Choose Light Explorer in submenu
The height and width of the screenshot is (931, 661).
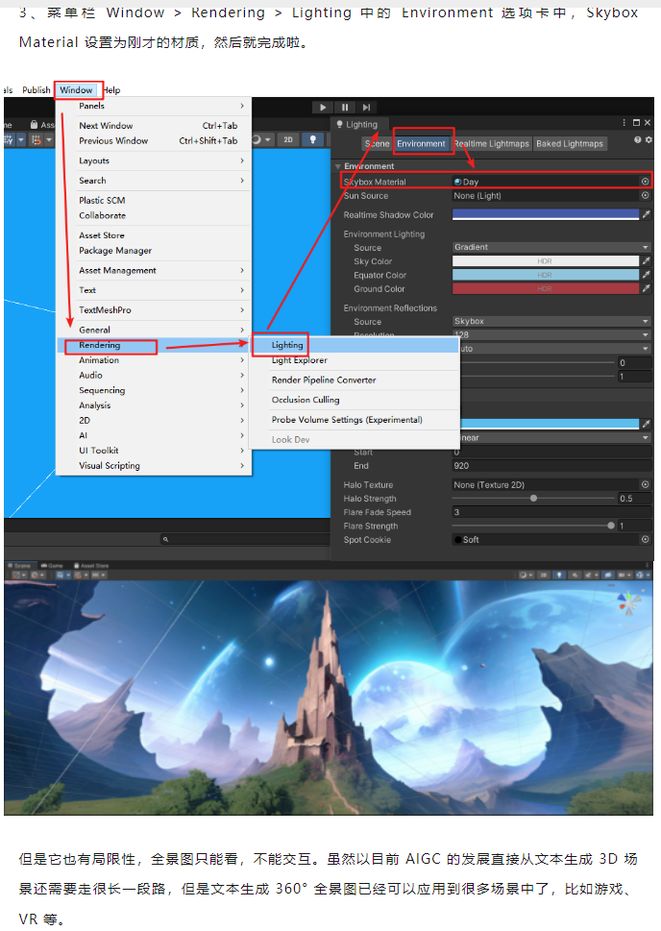tap(355, 360)
